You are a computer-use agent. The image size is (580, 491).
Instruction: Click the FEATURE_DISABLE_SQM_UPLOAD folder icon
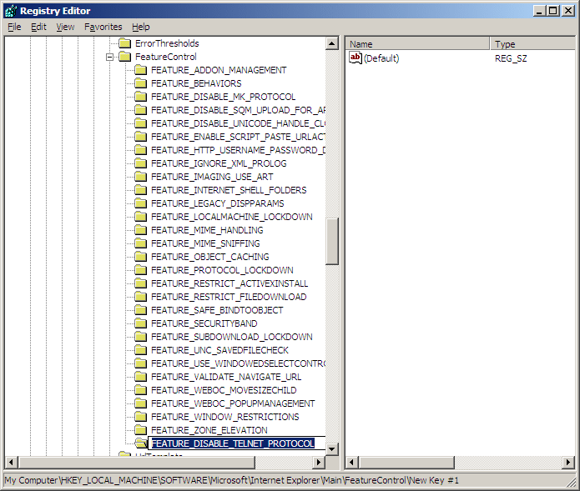[140, 110]
